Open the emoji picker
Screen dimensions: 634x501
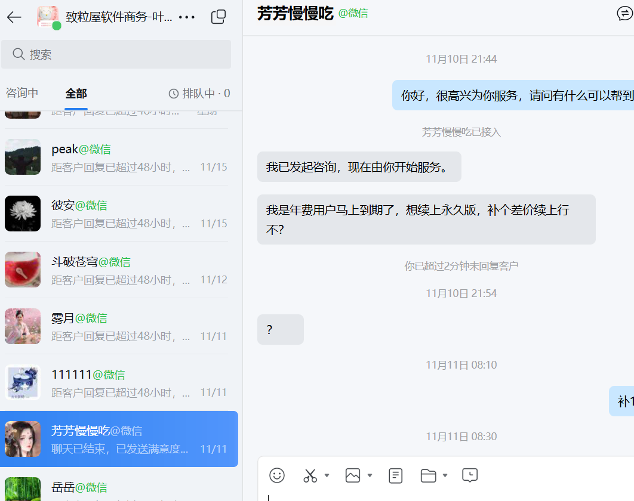point(277,475)
